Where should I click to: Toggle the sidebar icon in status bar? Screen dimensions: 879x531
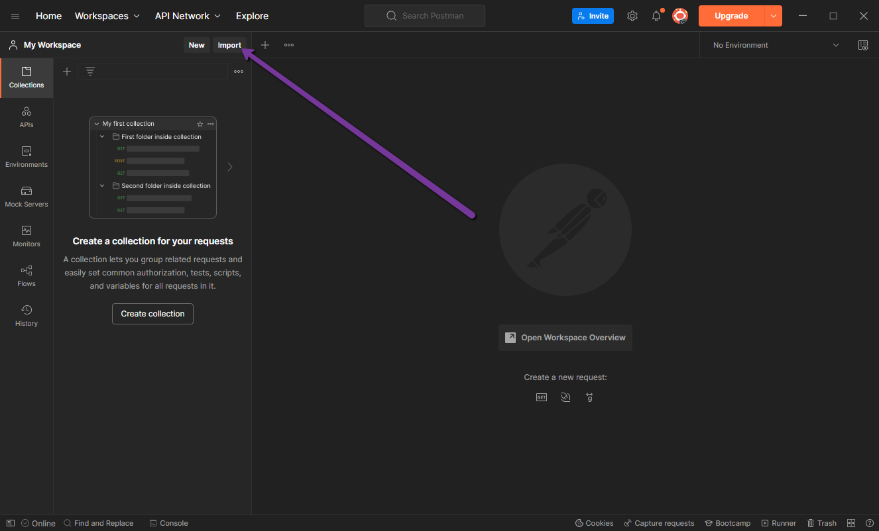pyautogui.click(x=10, y=523)
